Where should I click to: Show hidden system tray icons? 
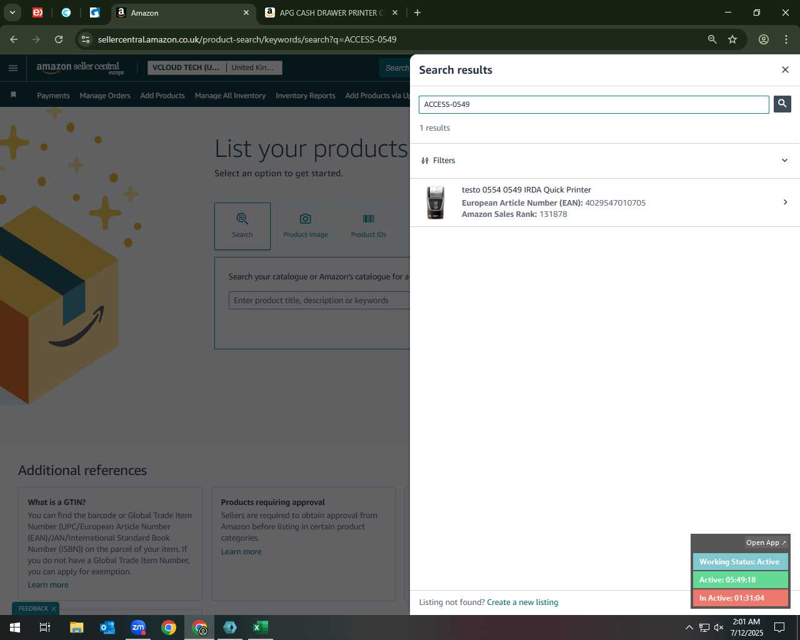689,627
